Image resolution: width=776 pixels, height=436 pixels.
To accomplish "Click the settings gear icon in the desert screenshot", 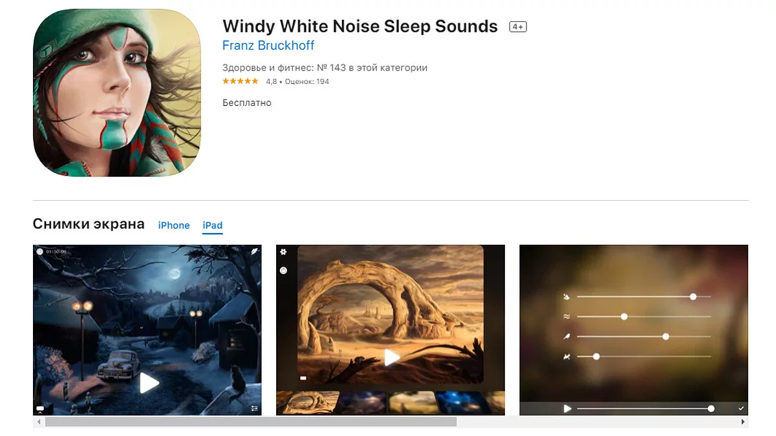I will [283, 252].
